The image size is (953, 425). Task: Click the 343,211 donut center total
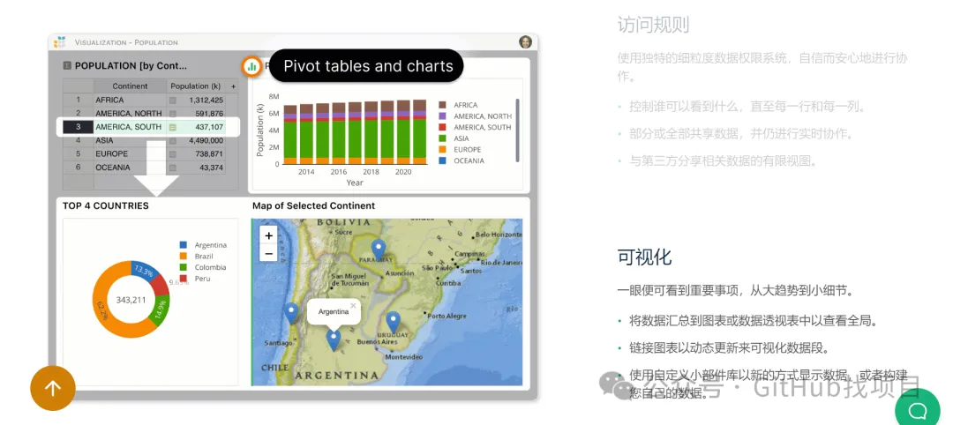[x=131, y=299]
